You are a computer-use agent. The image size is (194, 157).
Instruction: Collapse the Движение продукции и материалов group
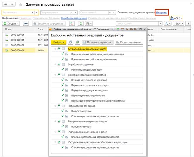[55, 75]
